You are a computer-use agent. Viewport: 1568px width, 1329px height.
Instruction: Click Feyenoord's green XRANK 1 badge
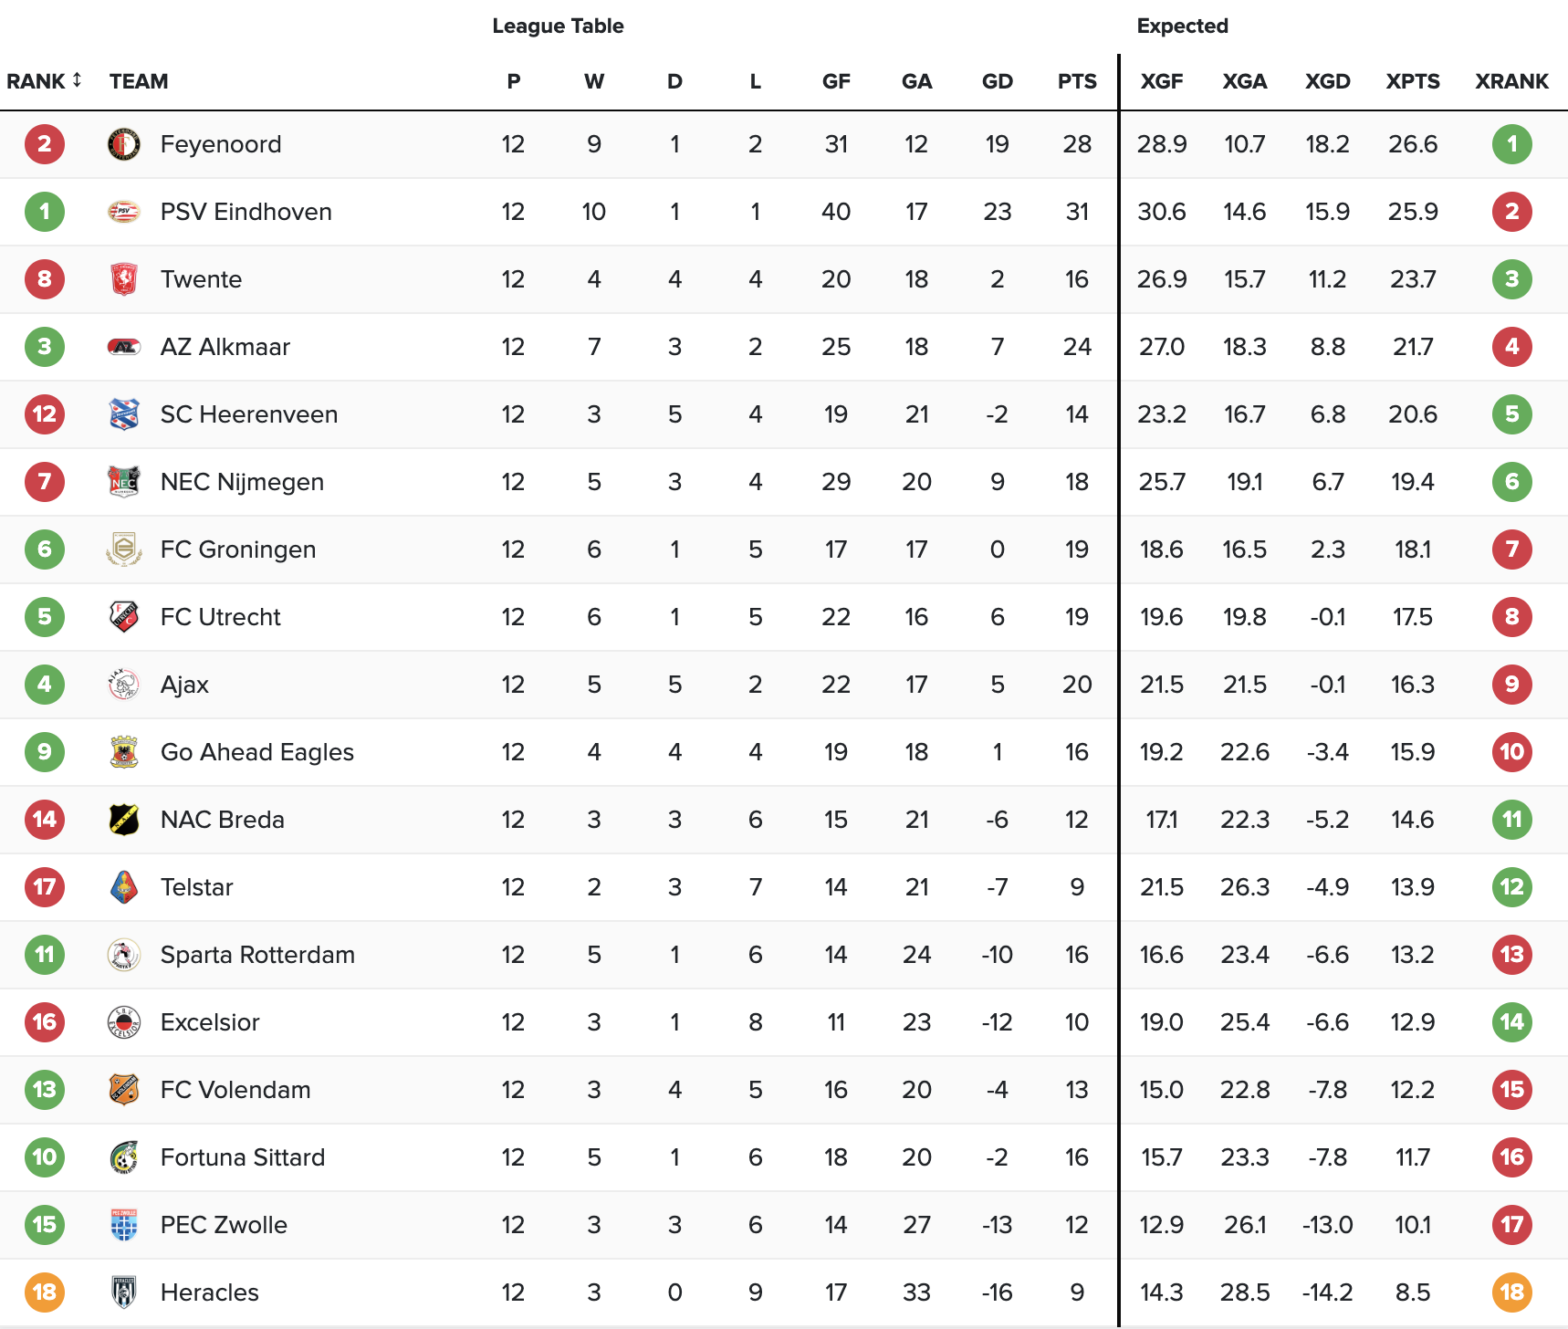1511,144
